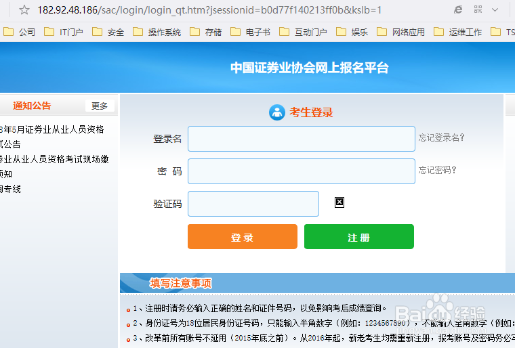Click the 填写注意事项 heading
Screen dimensions: 515x348
tap(181, 283)
